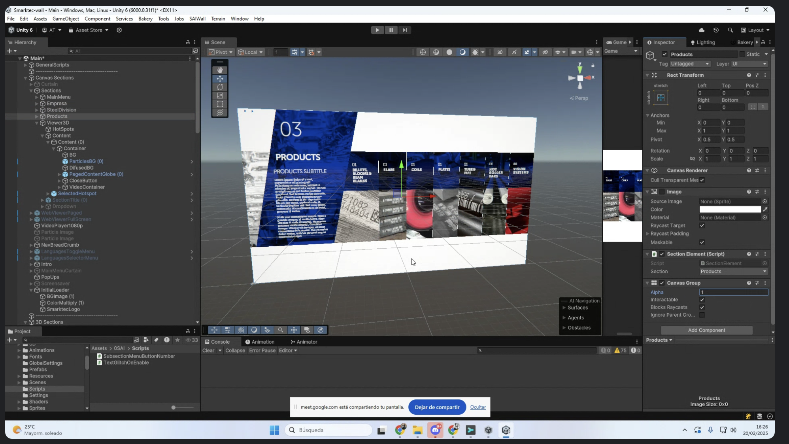
Task: Click Dejar de compartir button
Action: pyautogui.click(x=437, y=407)
